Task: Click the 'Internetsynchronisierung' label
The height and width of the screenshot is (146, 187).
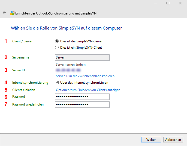Action: point(30,83)
